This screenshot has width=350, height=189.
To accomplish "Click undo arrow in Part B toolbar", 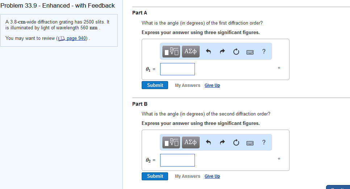I will pos(208,143).
